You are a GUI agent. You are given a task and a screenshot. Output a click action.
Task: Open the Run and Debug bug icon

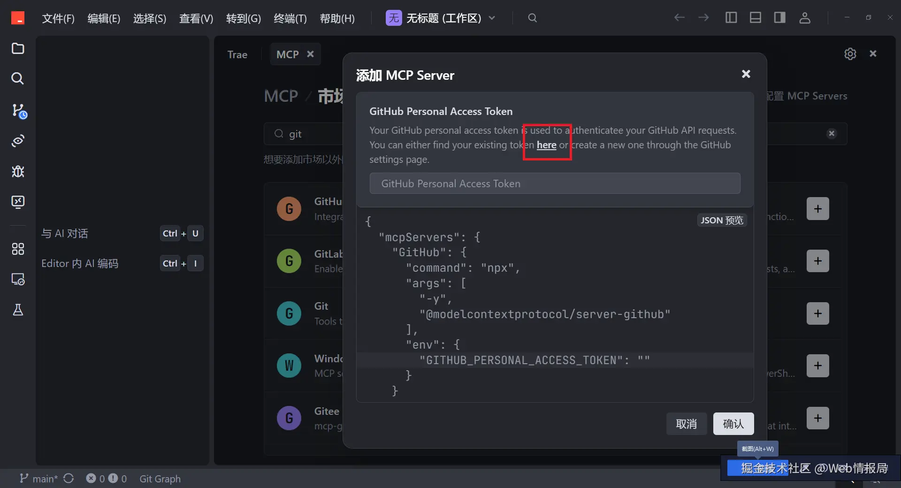[x=18, y=171]
